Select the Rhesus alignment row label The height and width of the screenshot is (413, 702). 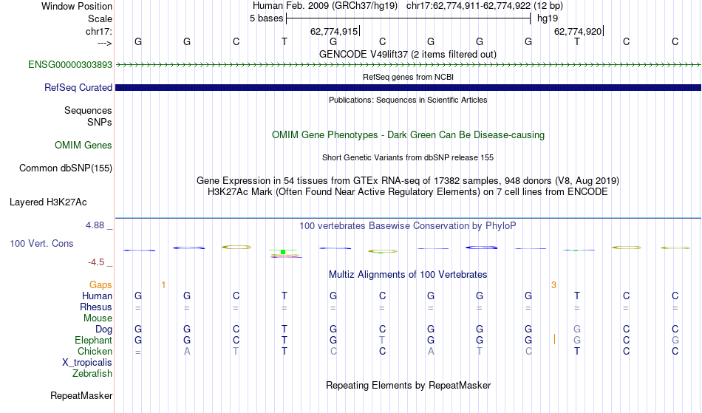tap(95, 307)
